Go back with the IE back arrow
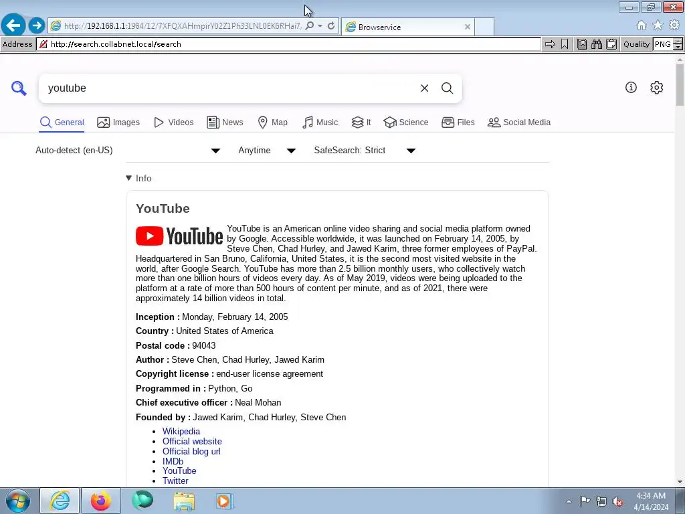The height and width of the screenshot is (514, 685). 13,25
